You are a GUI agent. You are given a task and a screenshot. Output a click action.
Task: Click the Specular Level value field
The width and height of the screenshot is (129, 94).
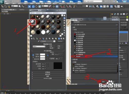(43, 64)
